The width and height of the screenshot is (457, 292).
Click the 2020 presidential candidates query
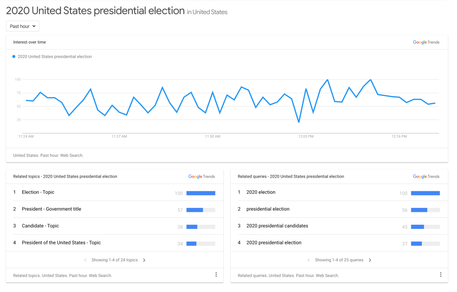click(x=277, y=226)
